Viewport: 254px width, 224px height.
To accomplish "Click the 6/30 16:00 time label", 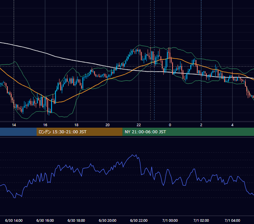I will click(x=45, y=220).
